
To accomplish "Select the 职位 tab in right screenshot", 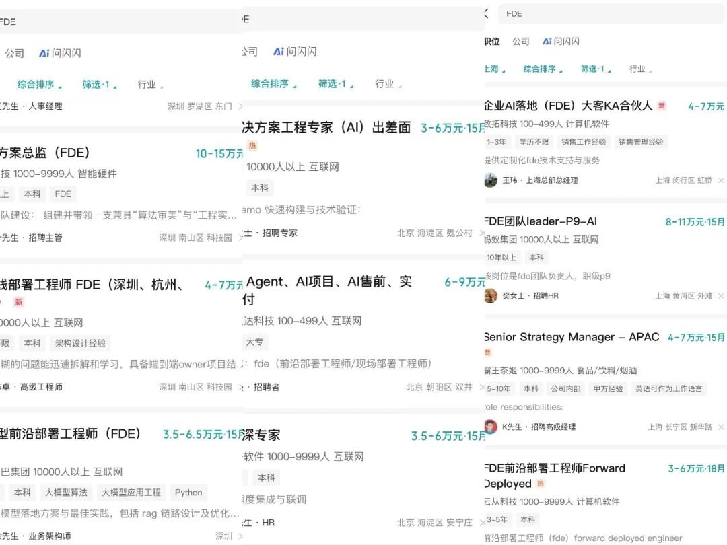I will [492, 41].
